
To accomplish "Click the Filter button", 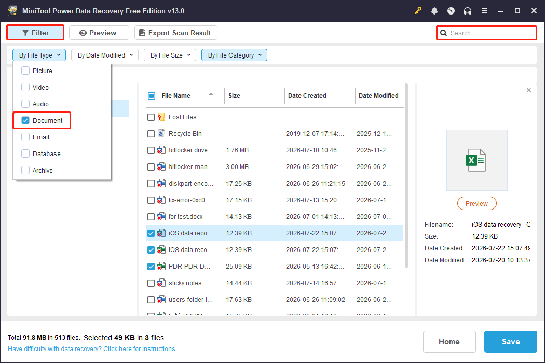I will (x=35, y=33).
